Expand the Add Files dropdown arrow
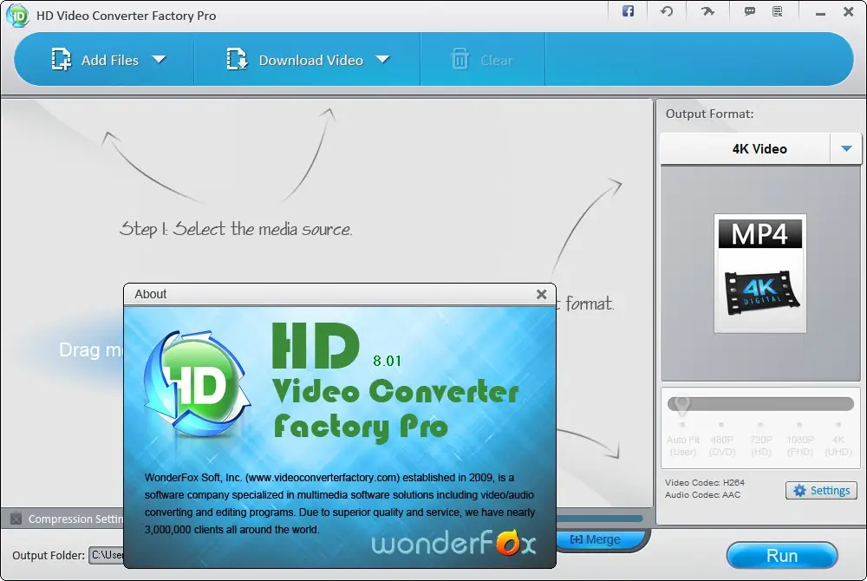867x581 pixels. click(x=160, y=59)
